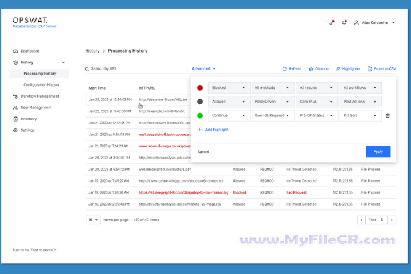Open Workflow Management icon in sidebar
Viewport: 411px width, 274px height.
pos(15,96)
